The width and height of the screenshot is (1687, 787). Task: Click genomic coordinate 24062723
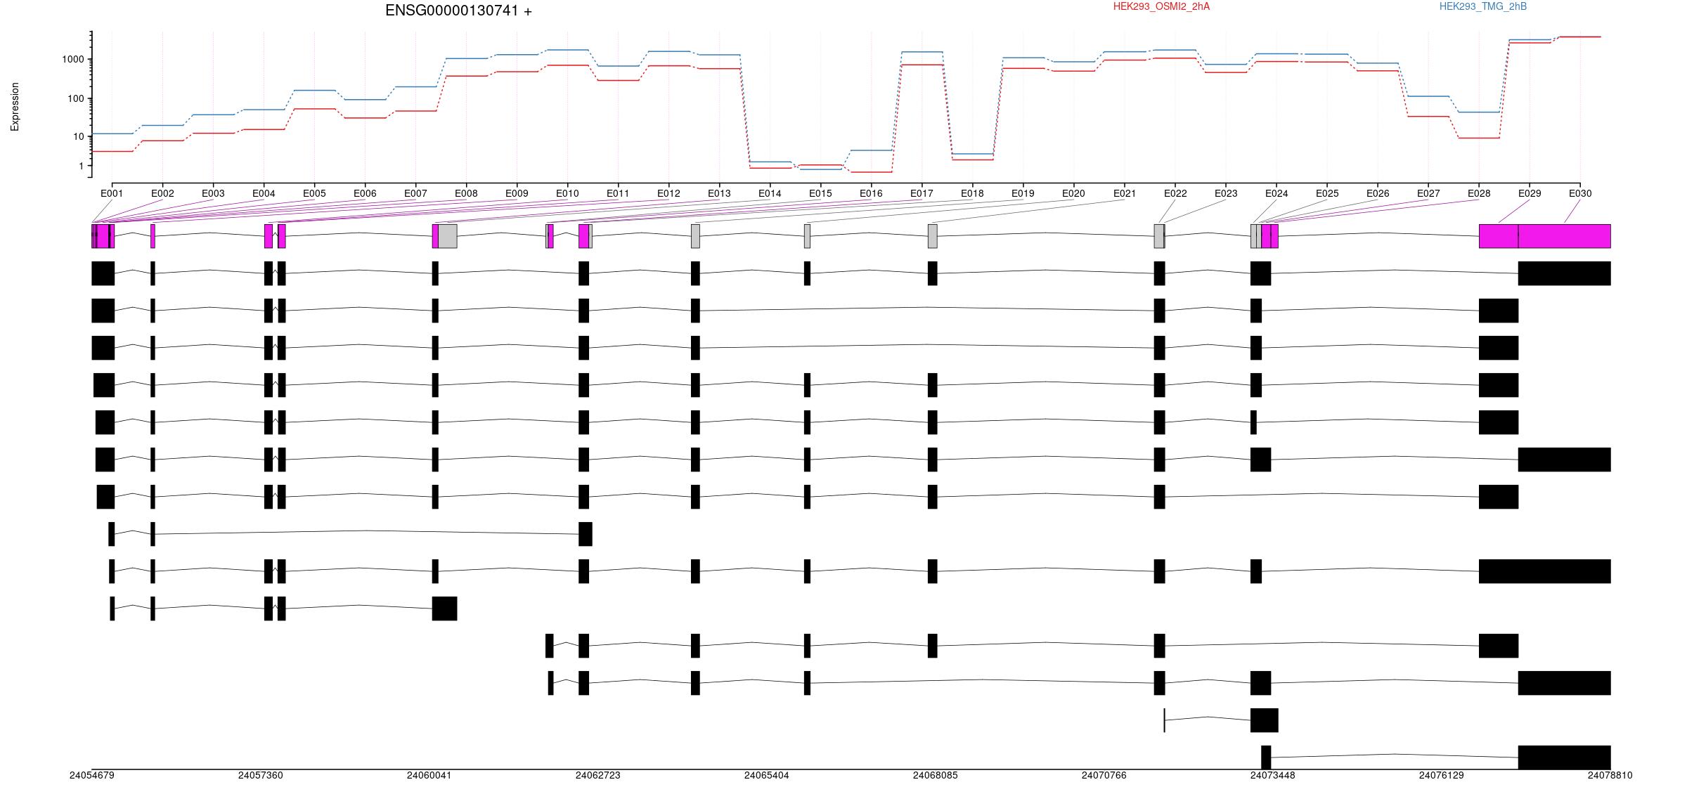598,776
